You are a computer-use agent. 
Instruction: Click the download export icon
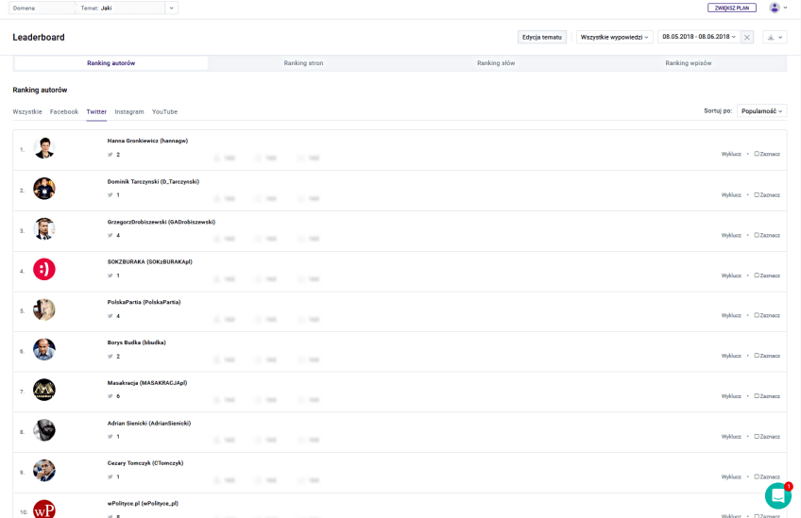pos(771,38)
